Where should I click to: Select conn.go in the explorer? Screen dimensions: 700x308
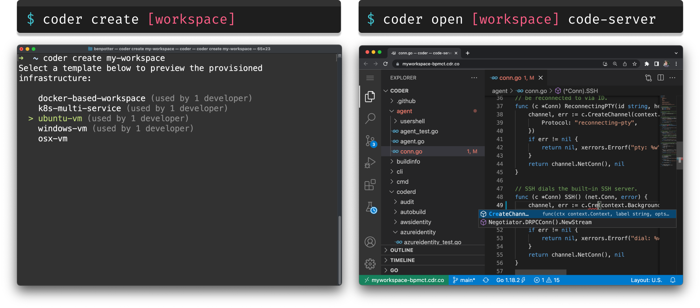coord(433,151)
